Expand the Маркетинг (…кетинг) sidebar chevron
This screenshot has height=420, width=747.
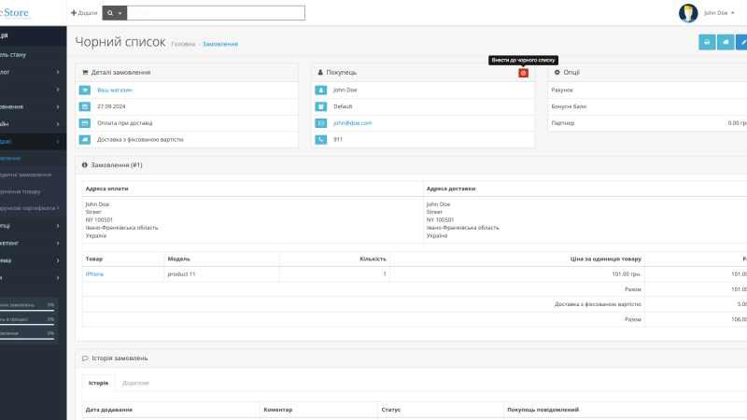(x=58, y=243)
